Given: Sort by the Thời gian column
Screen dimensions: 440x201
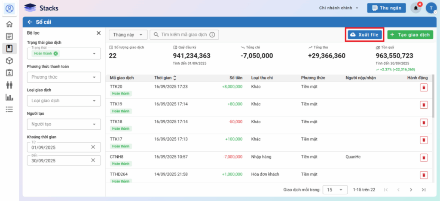Looking at the screenshot, I should click(174, 78).
